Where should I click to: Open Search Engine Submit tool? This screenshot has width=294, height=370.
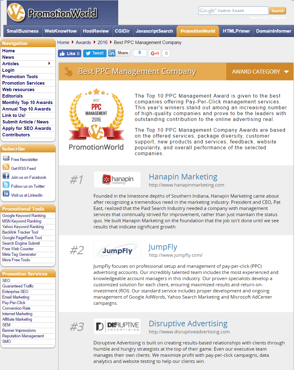(21, 243)
